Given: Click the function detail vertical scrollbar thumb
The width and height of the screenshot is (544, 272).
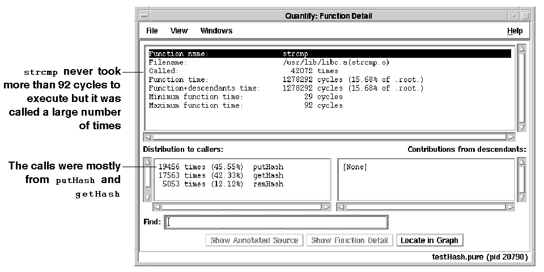Looking at the screenshot, I should 522,87.
